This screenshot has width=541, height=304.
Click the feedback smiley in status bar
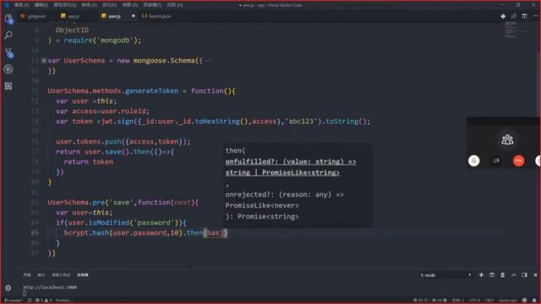[x=524, y=301]
